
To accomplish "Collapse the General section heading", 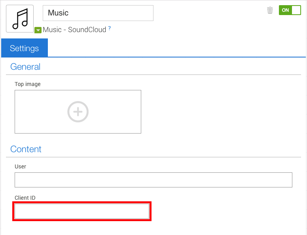I will pos(25,67).
